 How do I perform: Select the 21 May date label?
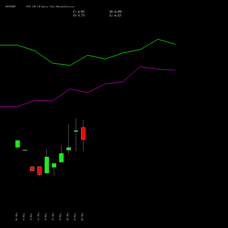75,217
